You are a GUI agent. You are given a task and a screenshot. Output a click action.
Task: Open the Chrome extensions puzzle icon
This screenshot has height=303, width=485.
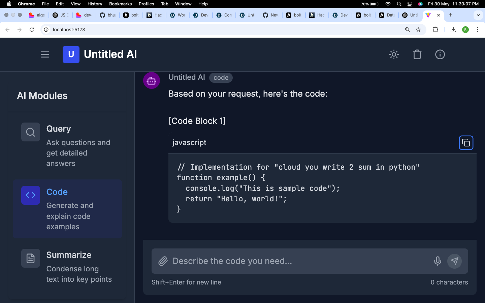[435, 30]
